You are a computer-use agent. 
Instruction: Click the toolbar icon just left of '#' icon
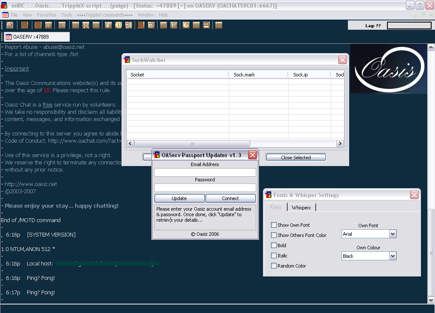pyautogui.click(x=38, y=25)
